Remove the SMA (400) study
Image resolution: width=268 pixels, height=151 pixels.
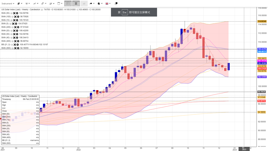coord(15,41)
